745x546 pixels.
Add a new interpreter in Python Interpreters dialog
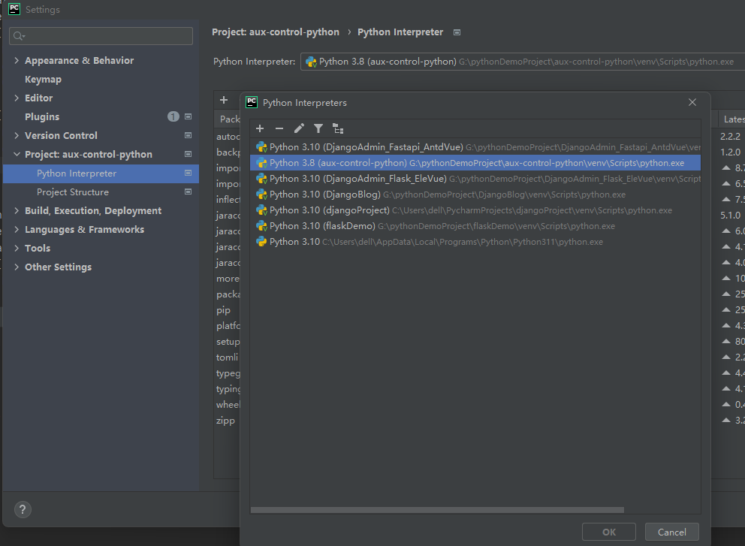pyautogui.click(x=259, y=128)
